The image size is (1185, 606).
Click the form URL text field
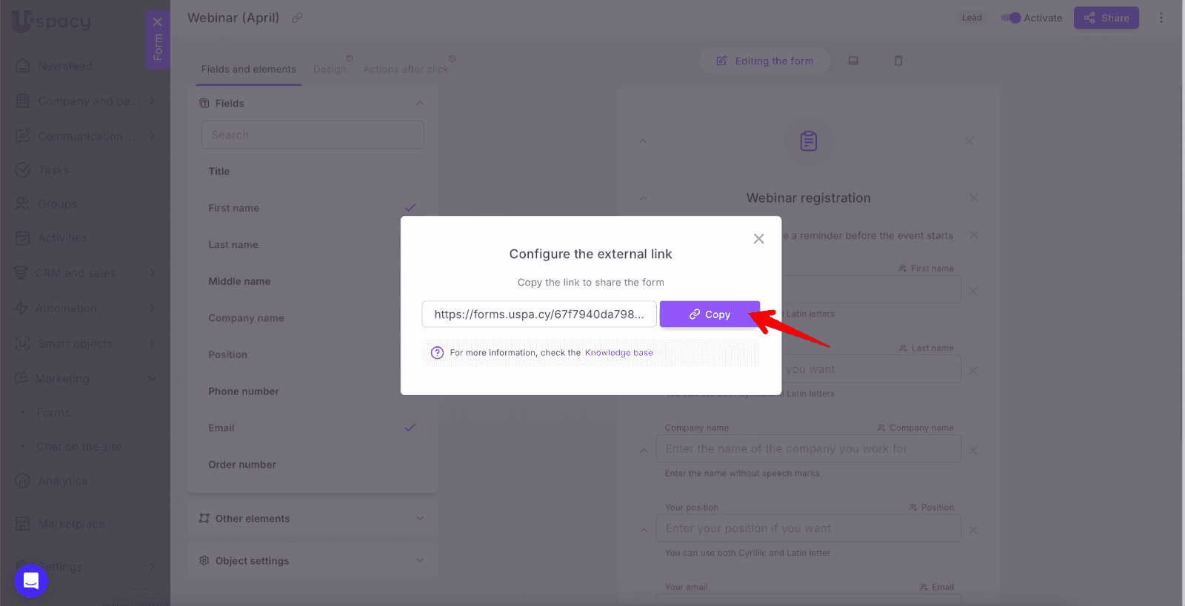pyautogui.click(x=538, y=314)
